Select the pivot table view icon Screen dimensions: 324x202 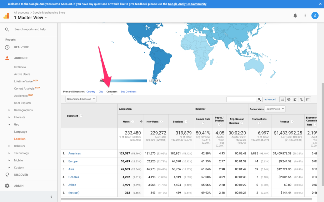(x=308, y=99)
